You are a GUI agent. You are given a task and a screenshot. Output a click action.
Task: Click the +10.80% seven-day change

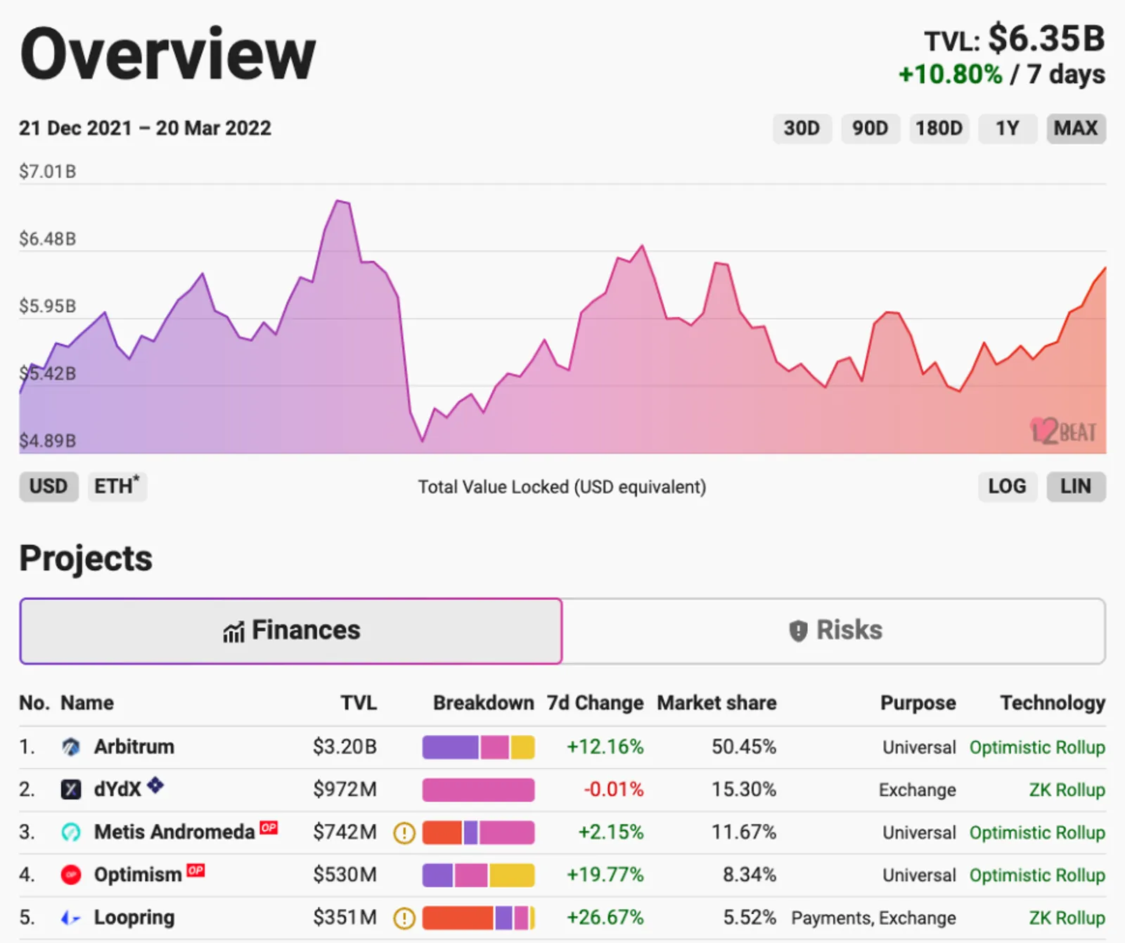point(951,75)
